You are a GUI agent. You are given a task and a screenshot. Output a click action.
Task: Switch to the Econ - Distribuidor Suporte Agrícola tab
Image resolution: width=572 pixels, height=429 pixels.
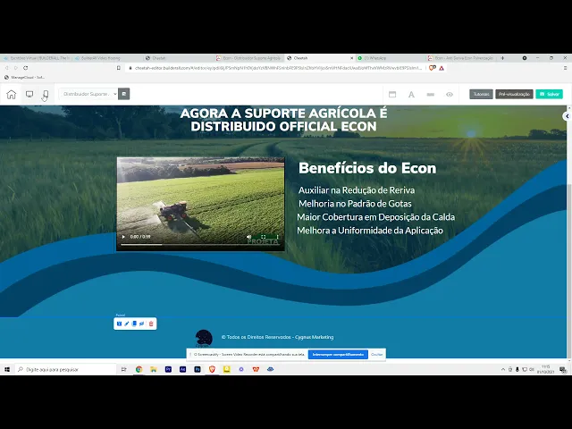tap(248, 58)
